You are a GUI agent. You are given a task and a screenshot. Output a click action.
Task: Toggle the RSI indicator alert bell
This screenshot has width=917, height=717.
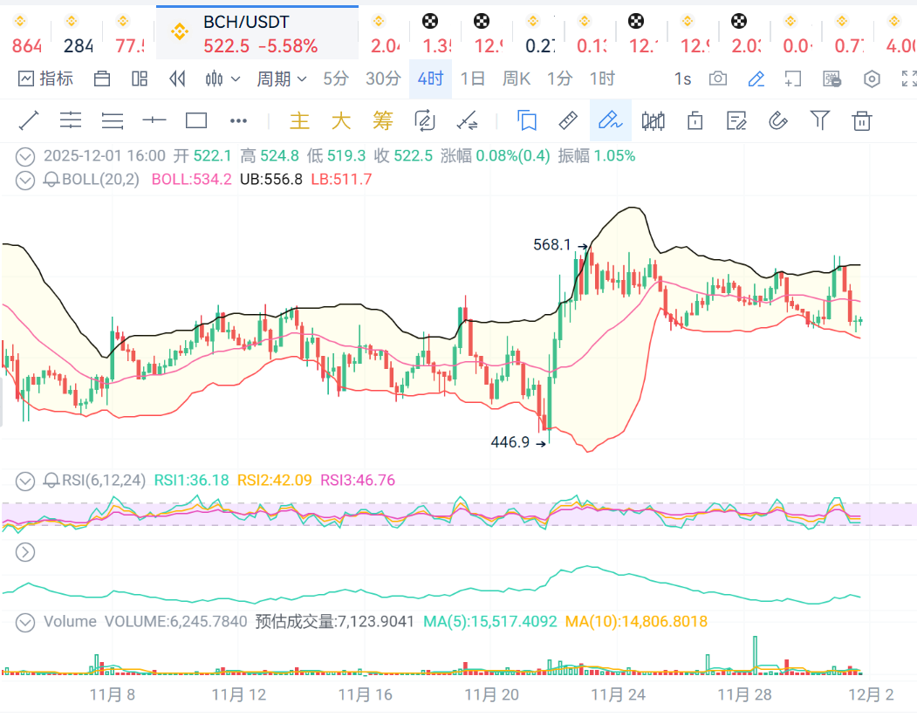52,480
